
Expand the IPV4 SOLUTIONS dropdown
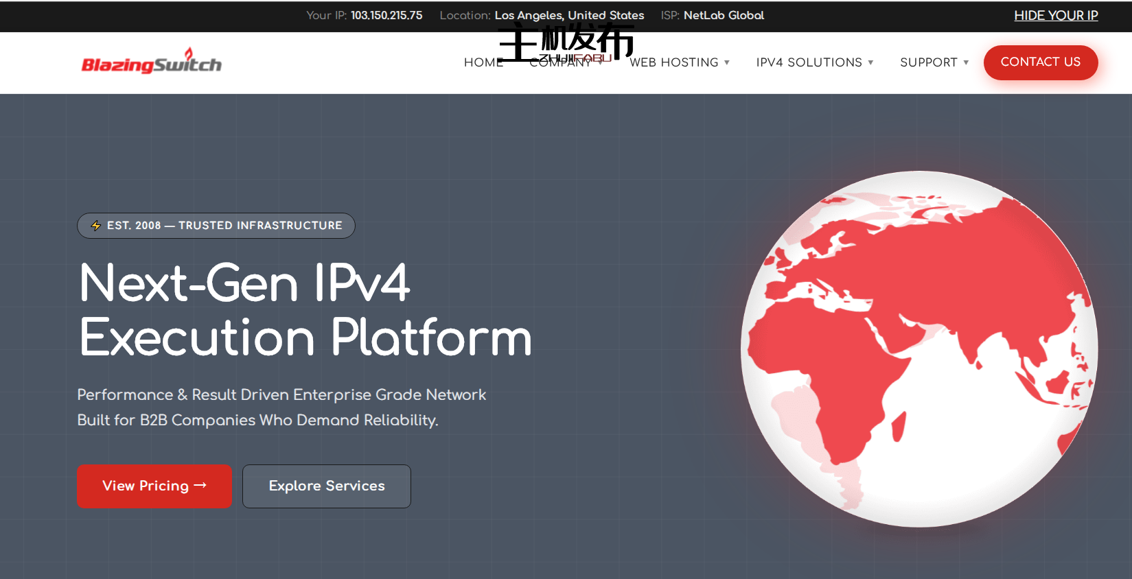(x=814, y=62)
